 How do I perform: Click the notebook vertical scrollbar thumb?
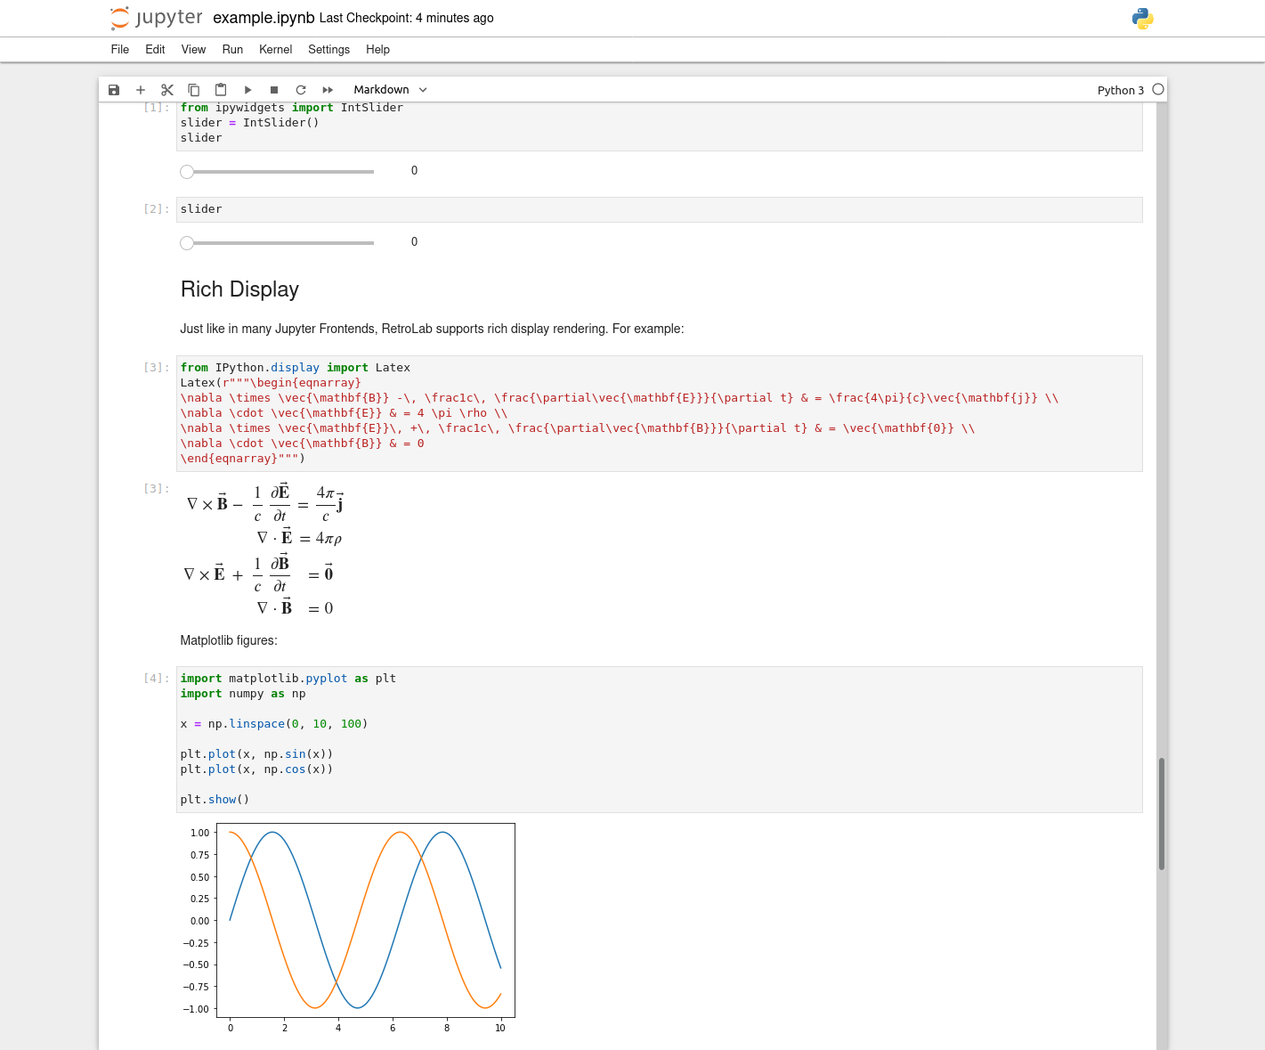pyautogui.click(x=1161, y=813)
